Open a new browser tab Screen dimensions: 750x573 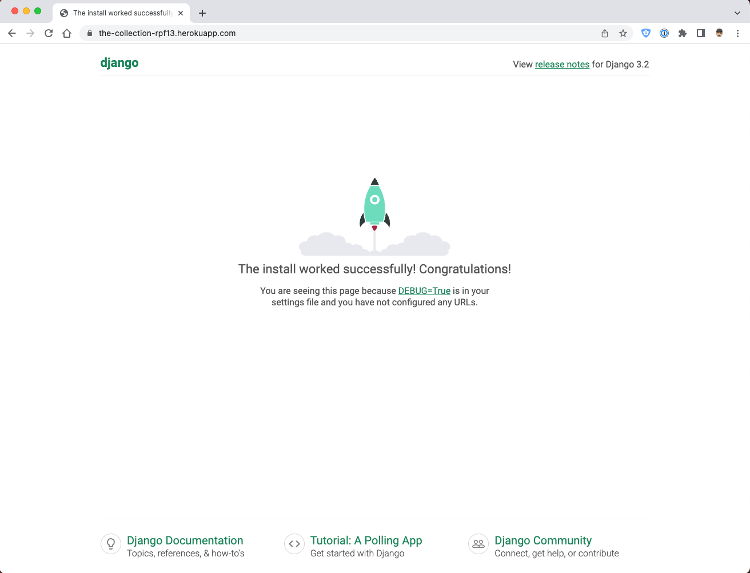click(202, 13)
